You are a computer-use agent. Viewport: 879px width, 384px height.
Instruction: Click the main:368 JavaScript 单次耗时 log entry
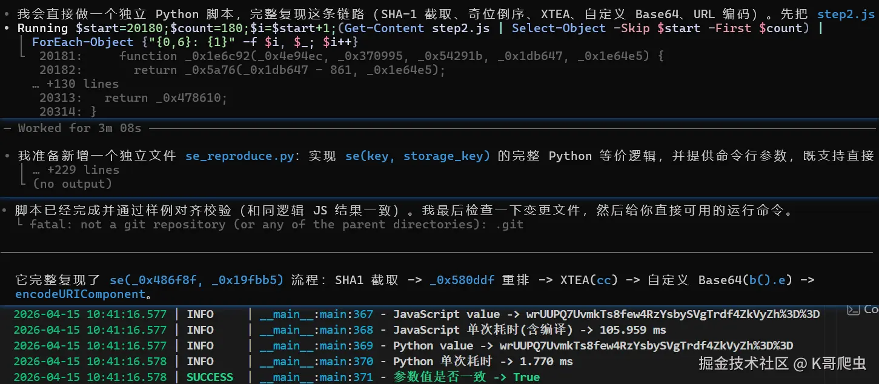pos(340,329)
